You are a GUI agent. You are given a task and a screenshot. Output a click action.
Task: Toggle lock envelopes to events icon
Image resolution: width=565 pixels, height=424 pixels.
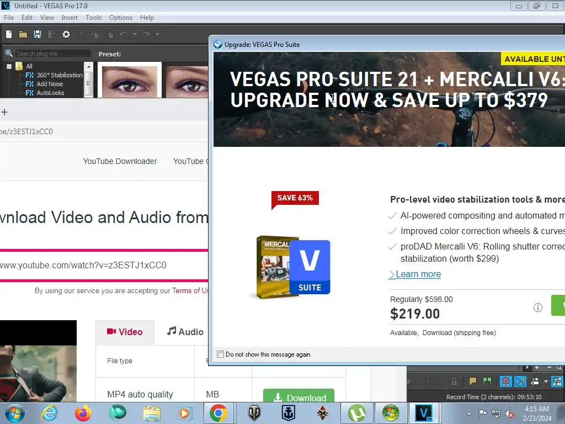pyautogui.click(x=557, y=381)
